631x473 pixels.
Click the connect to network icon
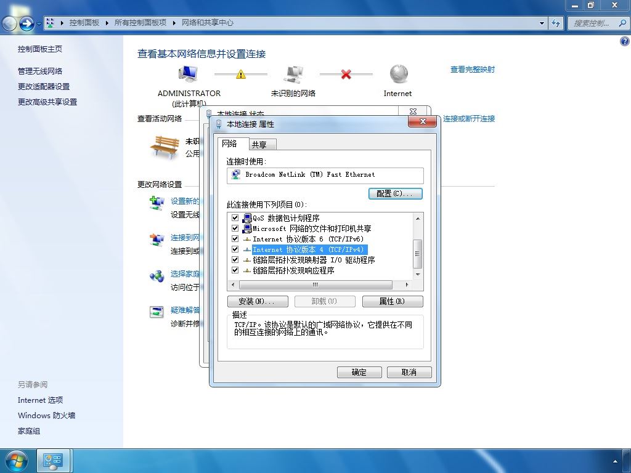[x=157, y=240]
